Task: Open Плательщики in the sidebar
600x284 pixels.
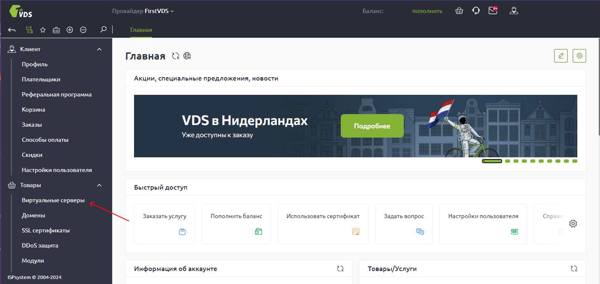Action: [41, 79]
